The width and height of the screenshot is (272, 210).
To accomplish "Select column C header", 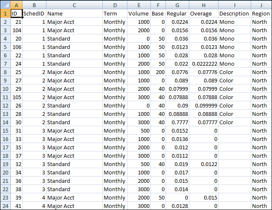I will click(x=74, y=5).
